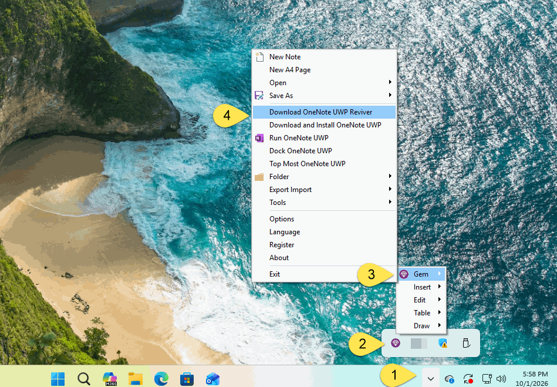This screenshot has height=387, width=557.
Task: Expand the Save As submenu arrow
Action: pyautogui.click(x=390, y=95)
